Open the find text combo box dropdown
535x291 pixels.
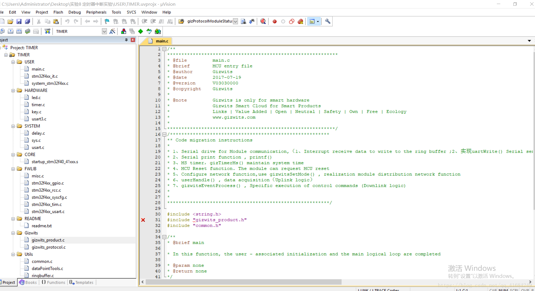point(236,21)
